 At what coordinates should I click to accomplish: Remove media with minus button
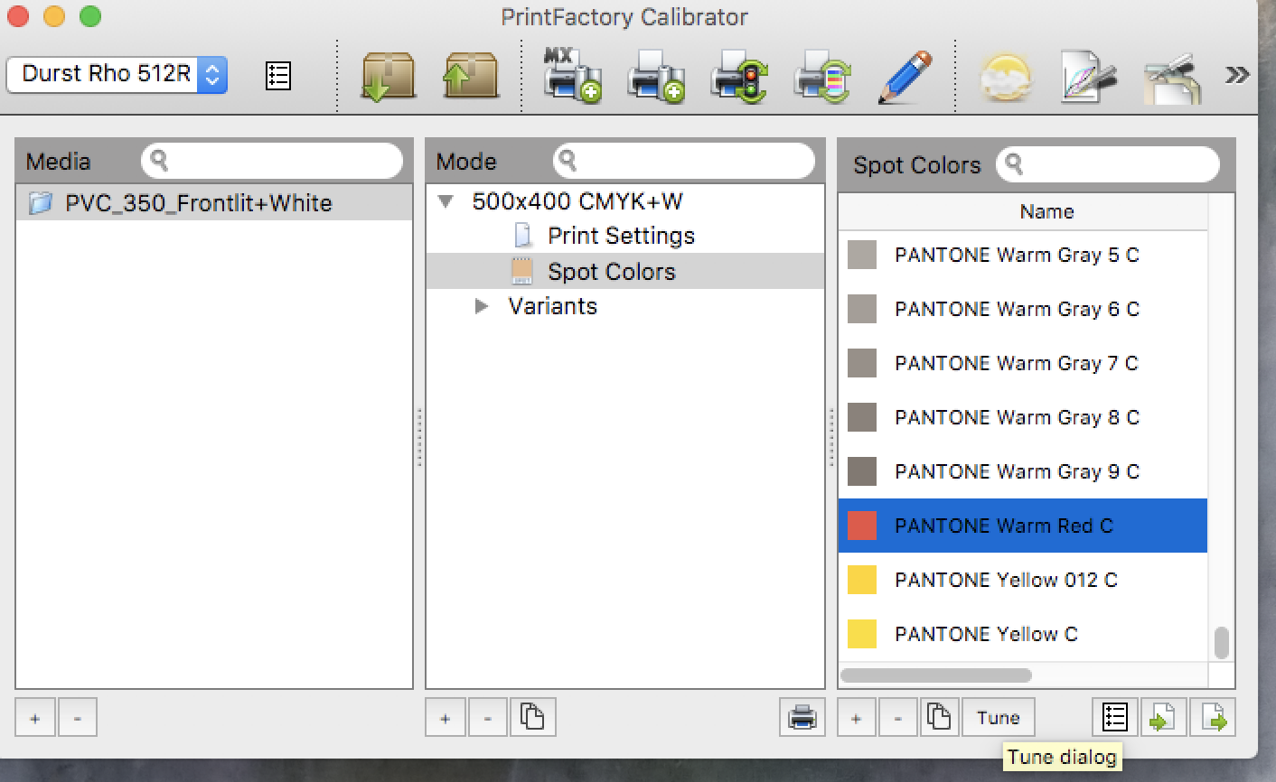pyautogui.click(x=78, y=719)
